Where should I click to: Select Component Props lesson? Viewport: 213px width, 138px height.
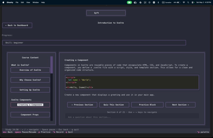(x=30, y=115)
